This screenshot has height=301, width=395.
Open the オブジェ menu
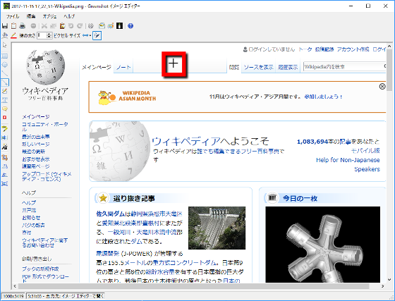[49, 16]
